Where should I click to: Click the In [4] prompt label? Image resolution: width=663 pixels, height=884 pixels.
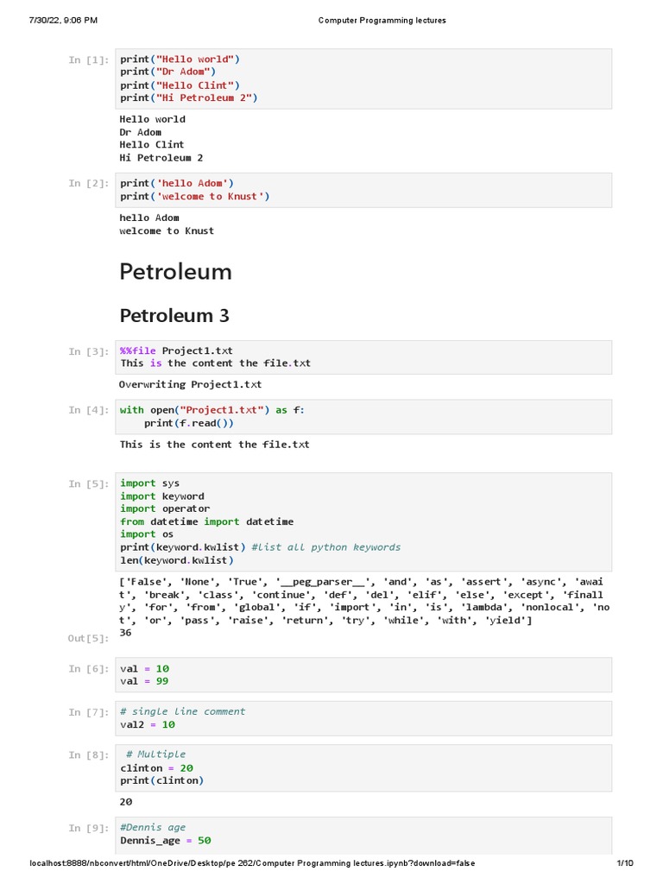[89, 410]
